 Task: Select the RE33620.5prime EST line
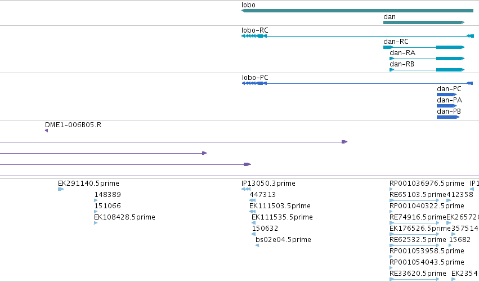tap(414, 279)
